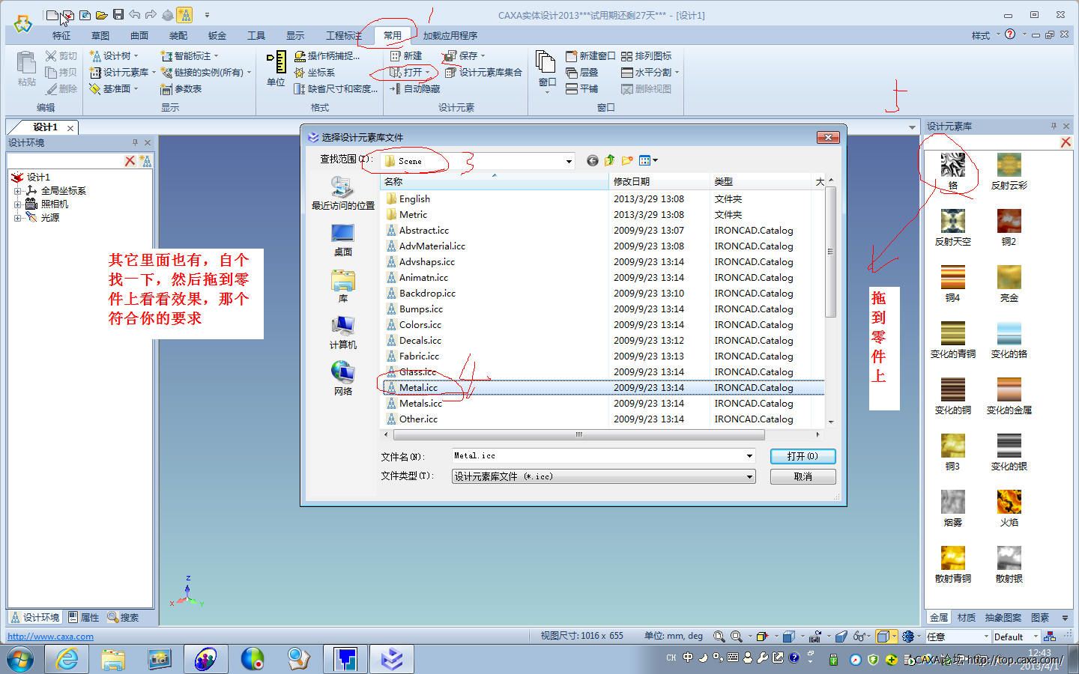Image resolution: width=1079 pixels, height=674 pixels.
Task: Expand the 保存 dropdown arrow in ribbon
Action: click(x=483, y=55)
